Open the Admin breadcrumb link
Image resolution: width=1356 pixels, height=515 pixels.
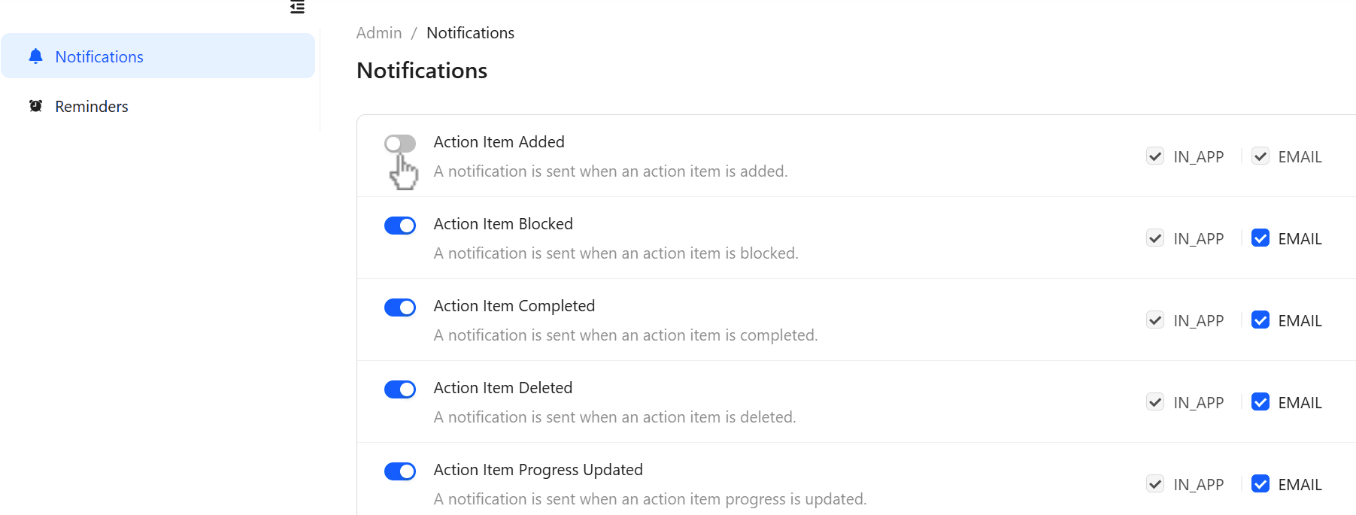pyautogui.click(x=378, y=32)
